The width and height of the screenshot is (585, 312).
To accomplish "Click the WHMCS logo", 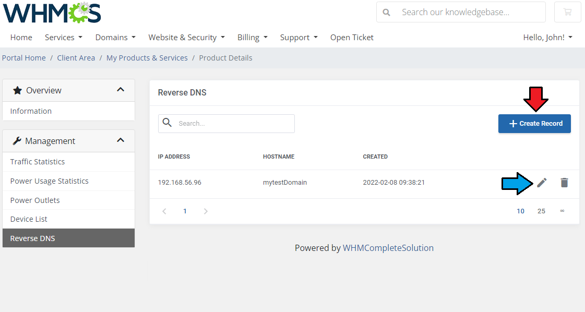I will [x=52, y=13].
